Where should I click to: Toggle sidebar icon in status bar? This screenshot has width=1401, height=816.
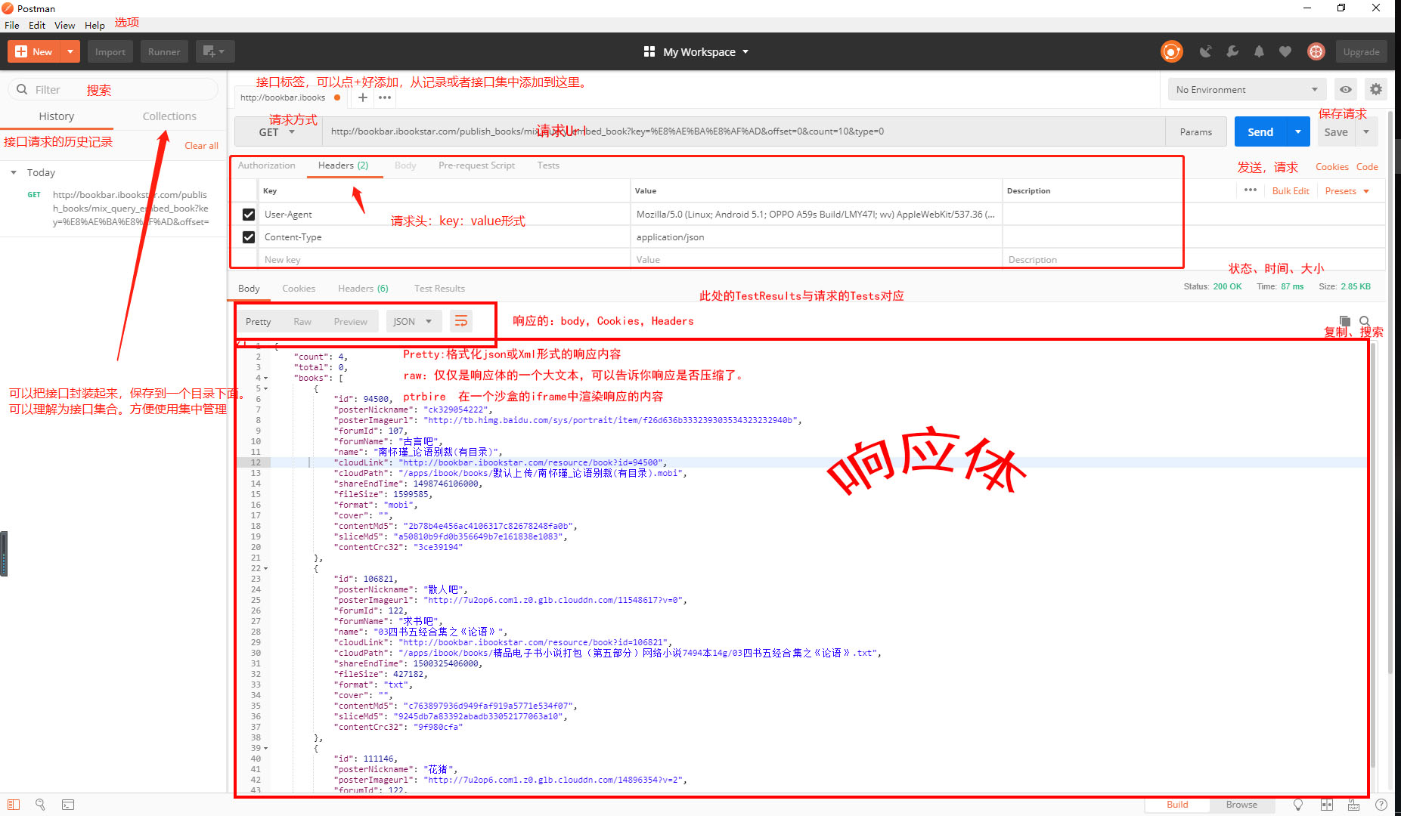pos(14,805)
